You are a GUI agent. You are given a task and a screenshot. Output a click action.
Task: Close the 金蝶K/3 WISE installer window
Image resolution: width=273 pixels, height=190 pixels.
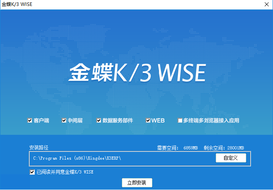pyautogui.click(x=267, y=4)
